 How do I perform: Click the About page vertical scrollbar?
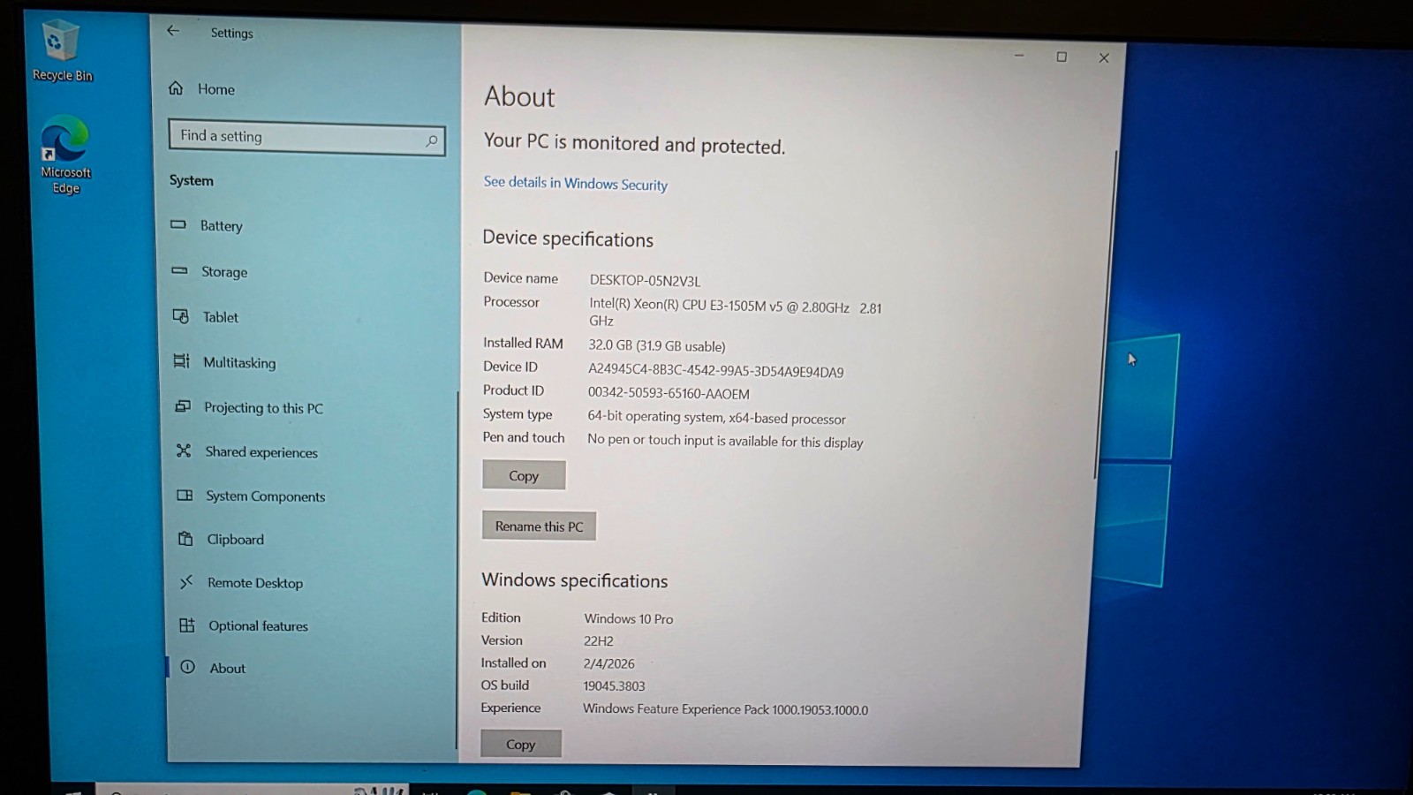pos(1105,314)
